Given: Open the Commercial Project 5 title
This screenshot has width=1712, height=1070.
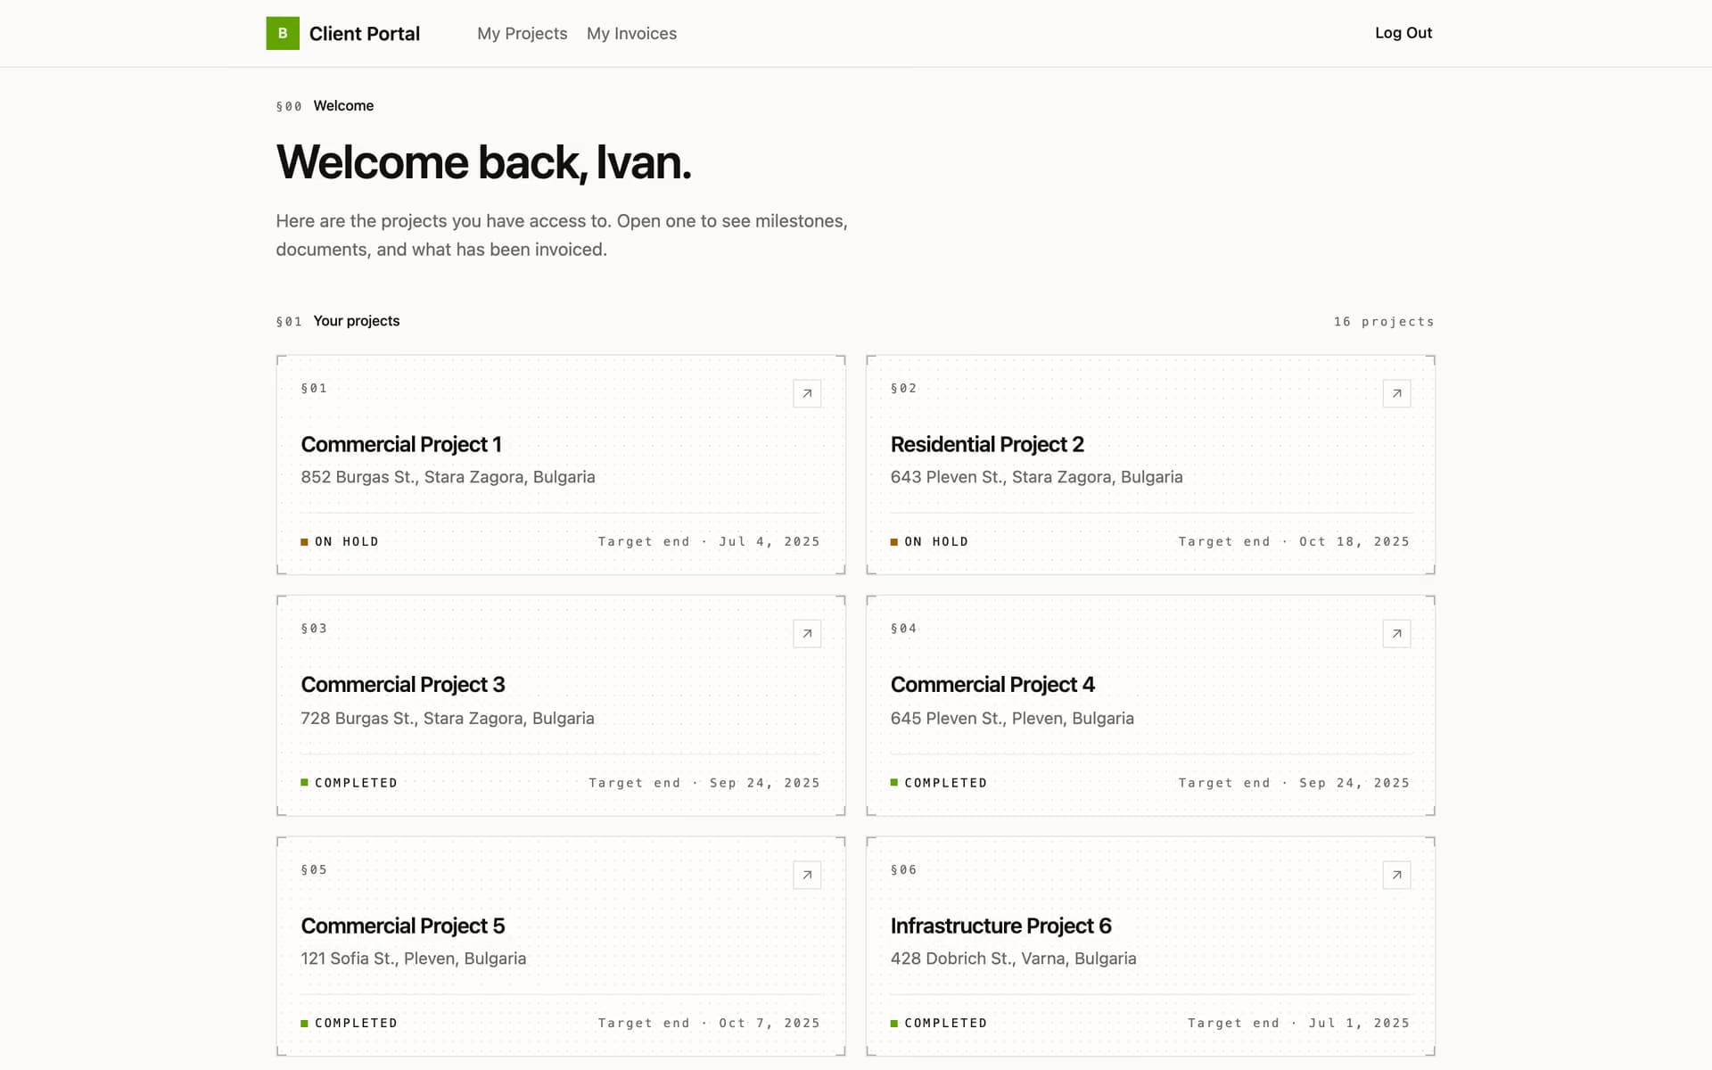Looking at the screenshot, I should (x=403, y=926).
